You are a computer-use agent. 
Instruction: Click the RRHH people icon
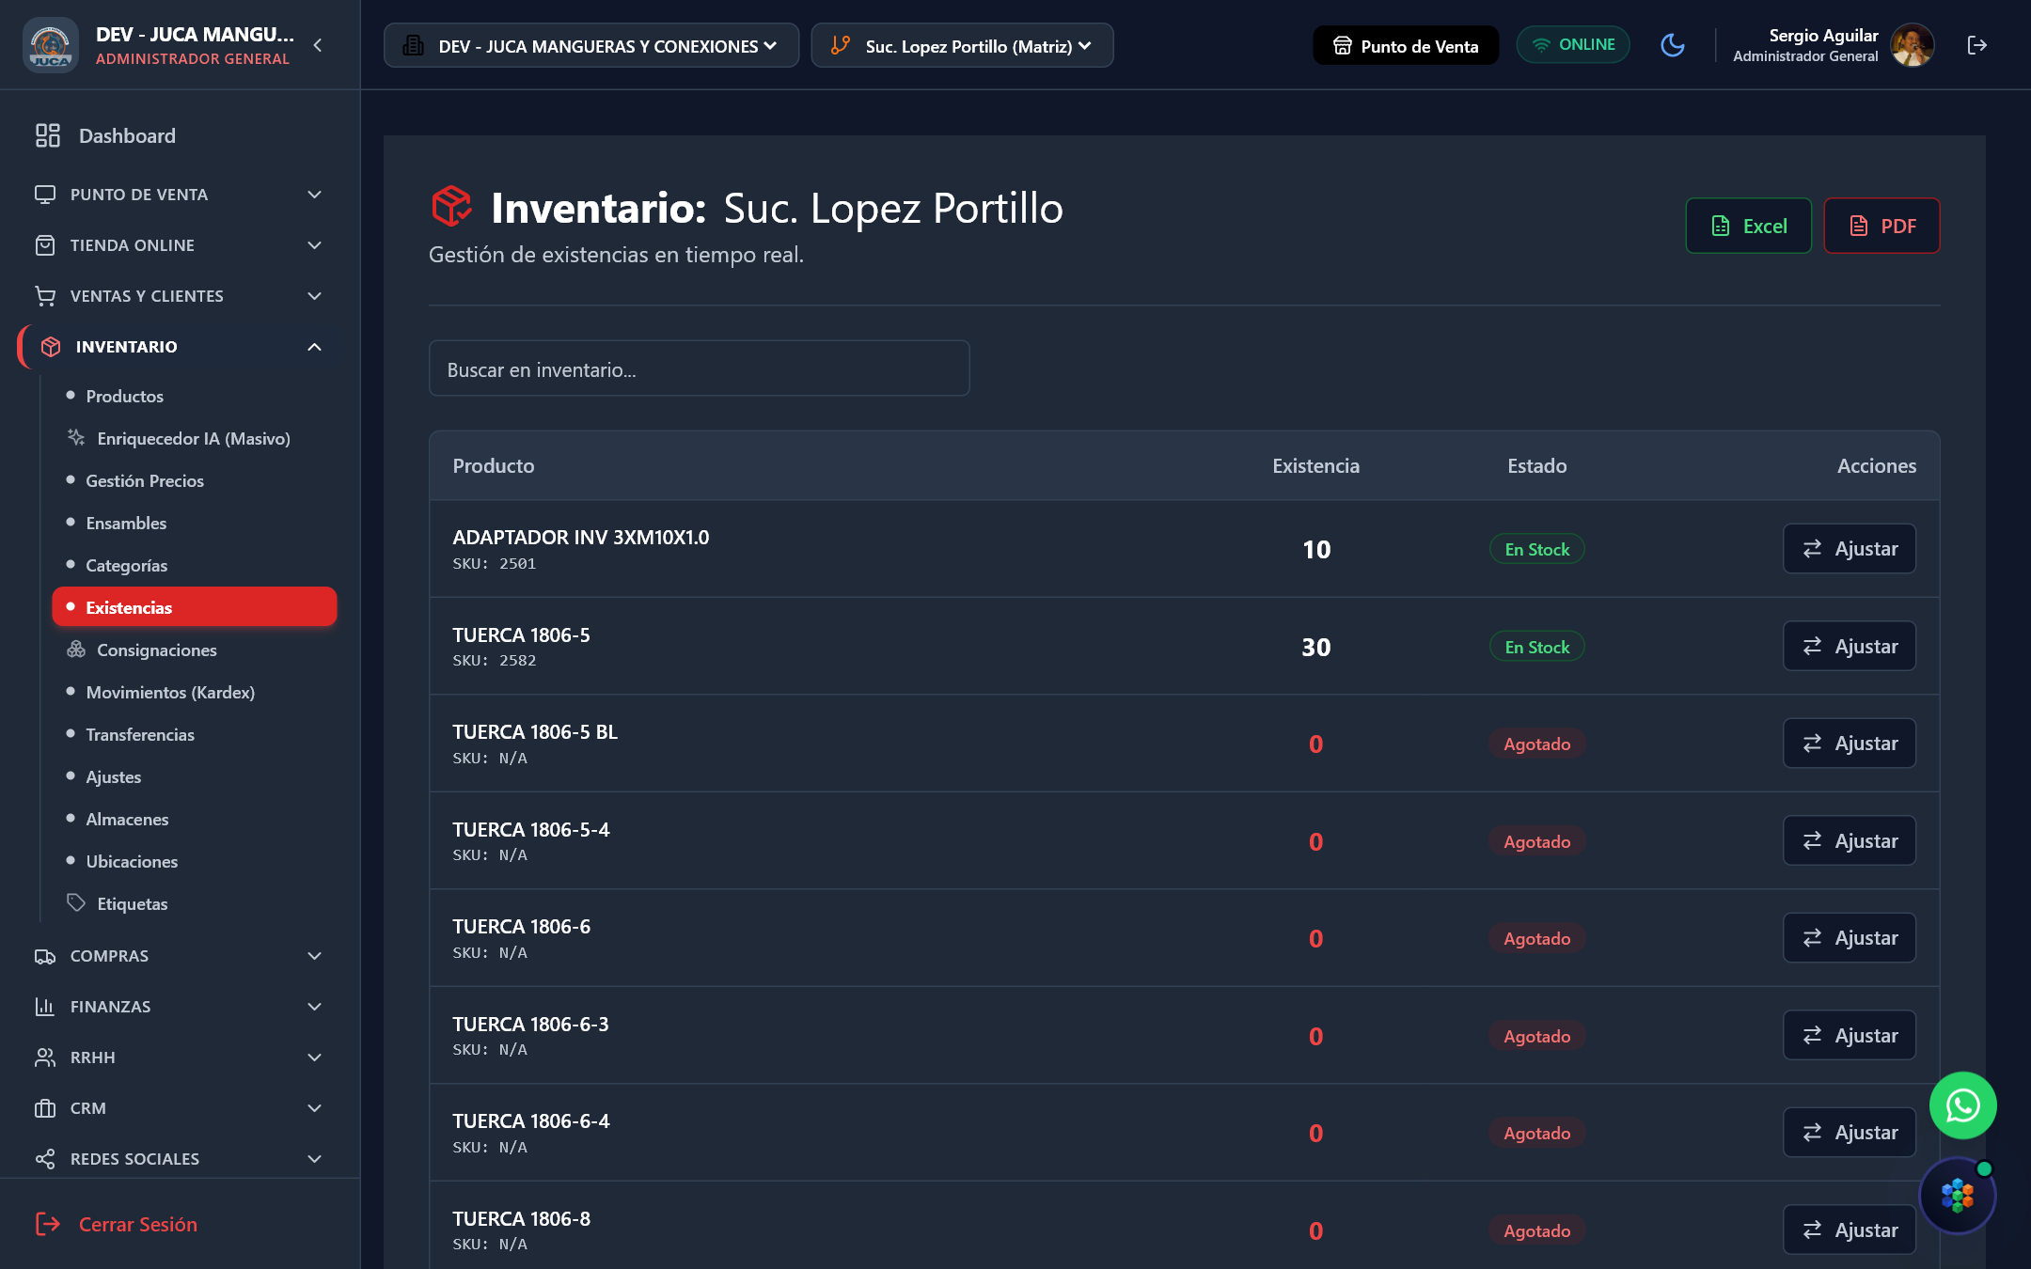pyautogui.click(x=45, y=1057)
